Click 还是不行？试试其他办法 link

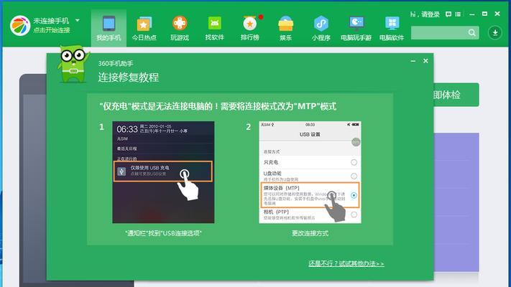[346, 263]
